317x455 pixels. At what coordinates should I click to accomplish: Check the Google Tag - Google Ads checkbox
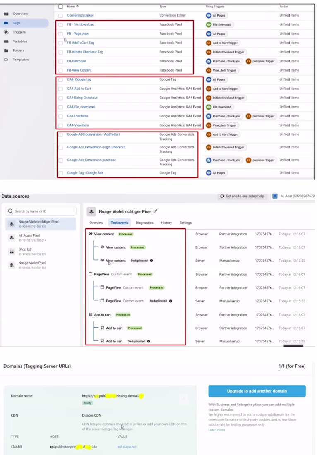[61, 173]
